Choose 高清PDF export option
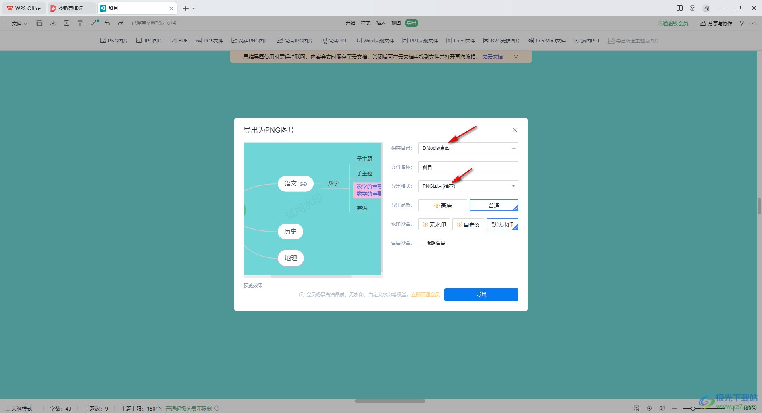 pos(334,41)
